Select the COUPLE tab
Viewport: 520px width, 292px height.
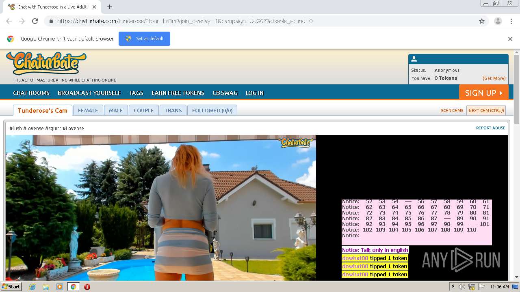(x=144, y=110)
